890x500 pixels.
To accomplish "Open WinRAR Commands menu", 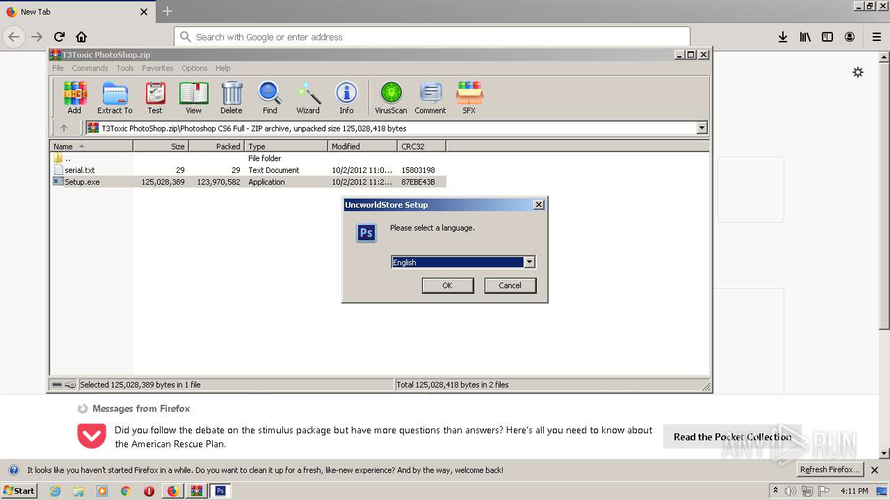I will (x=90, y=68).
